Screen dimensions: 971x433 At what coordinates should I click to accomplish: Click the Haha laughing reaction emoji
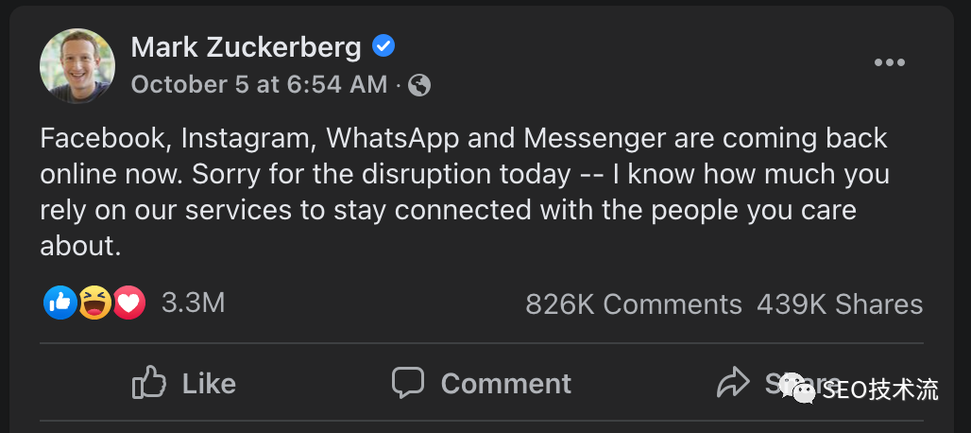pos(94,303)
